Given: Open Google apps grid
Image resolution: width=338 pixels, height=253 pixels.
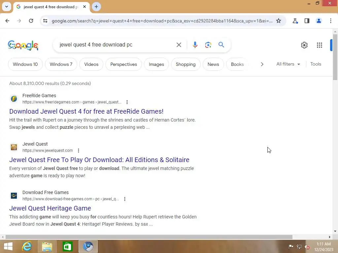Looking at the screenshot, I should pyautogui.click(x=320, y=45).
